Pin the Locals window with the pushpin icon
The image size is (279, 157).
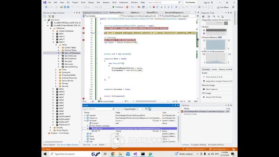pos(175,106)
